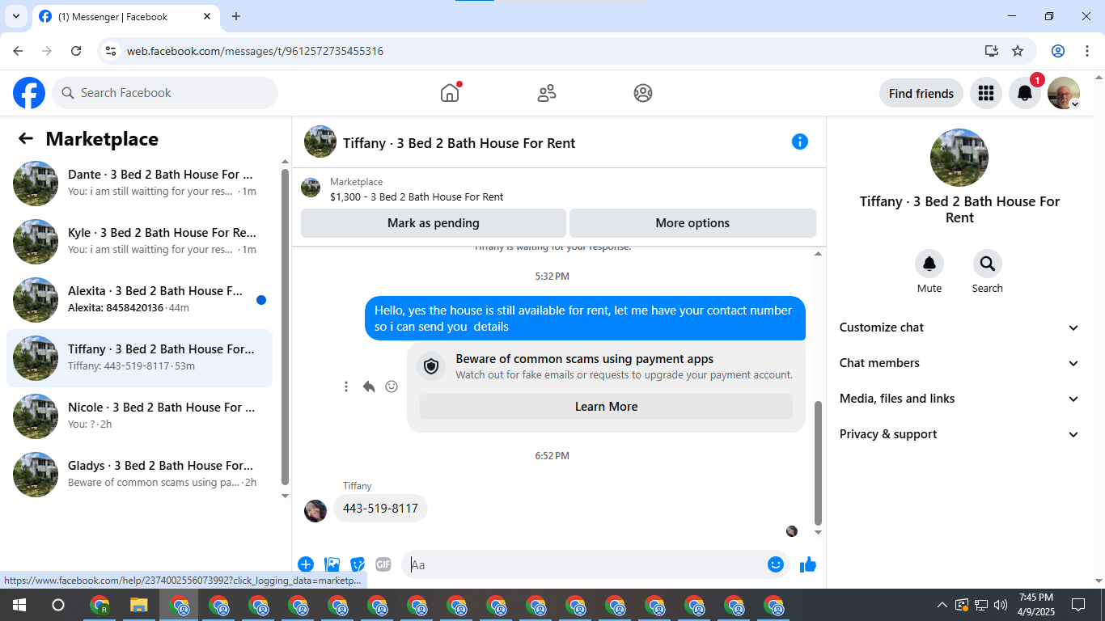Open the Windows Start menu
Screen dimensions: 1105x621
click(19, 605)
